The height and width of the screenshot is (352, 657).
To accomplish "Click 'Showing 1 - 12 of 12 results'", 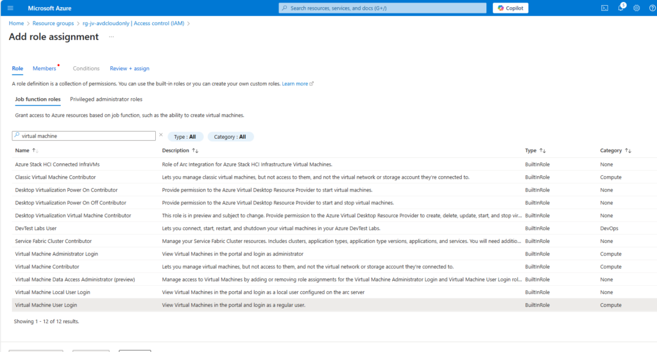I will (x=46, y=321).
